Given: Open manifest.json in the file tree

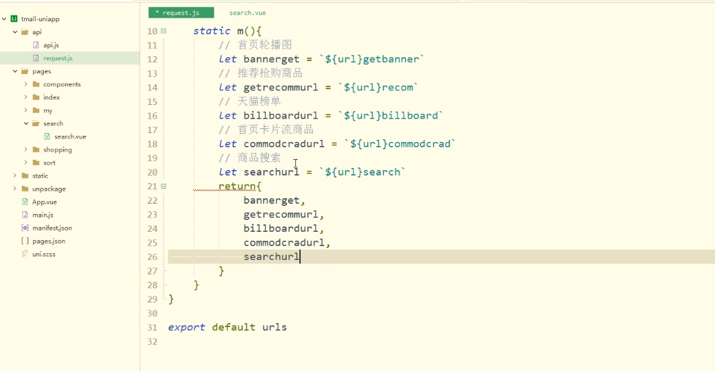Looking at the screenshot, I should pos(52,228).
